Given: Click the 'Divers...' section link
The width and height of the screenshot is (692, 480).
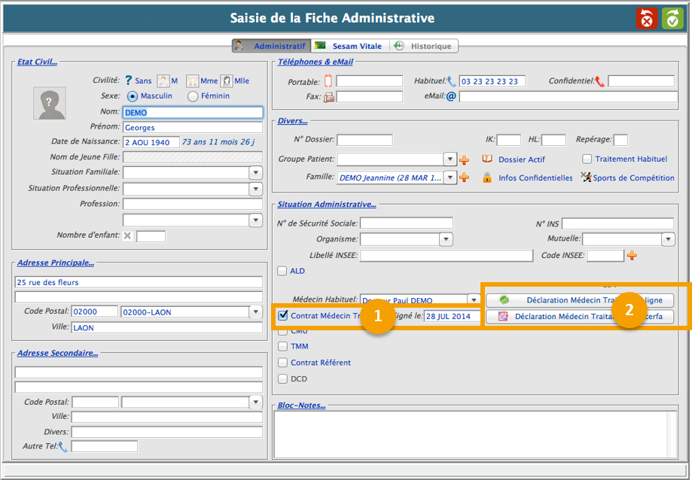Looking at the screenshot, I should tap(293, 121).
